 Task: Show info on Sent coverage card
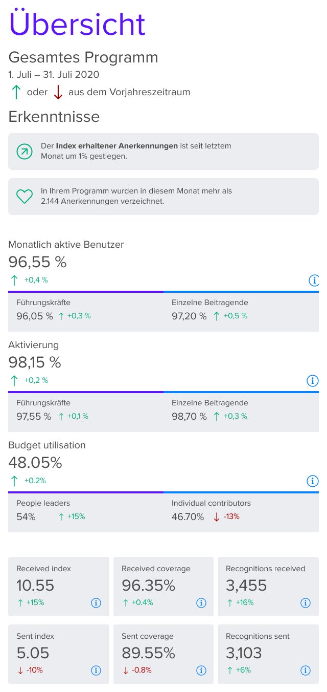pos(201,671)
